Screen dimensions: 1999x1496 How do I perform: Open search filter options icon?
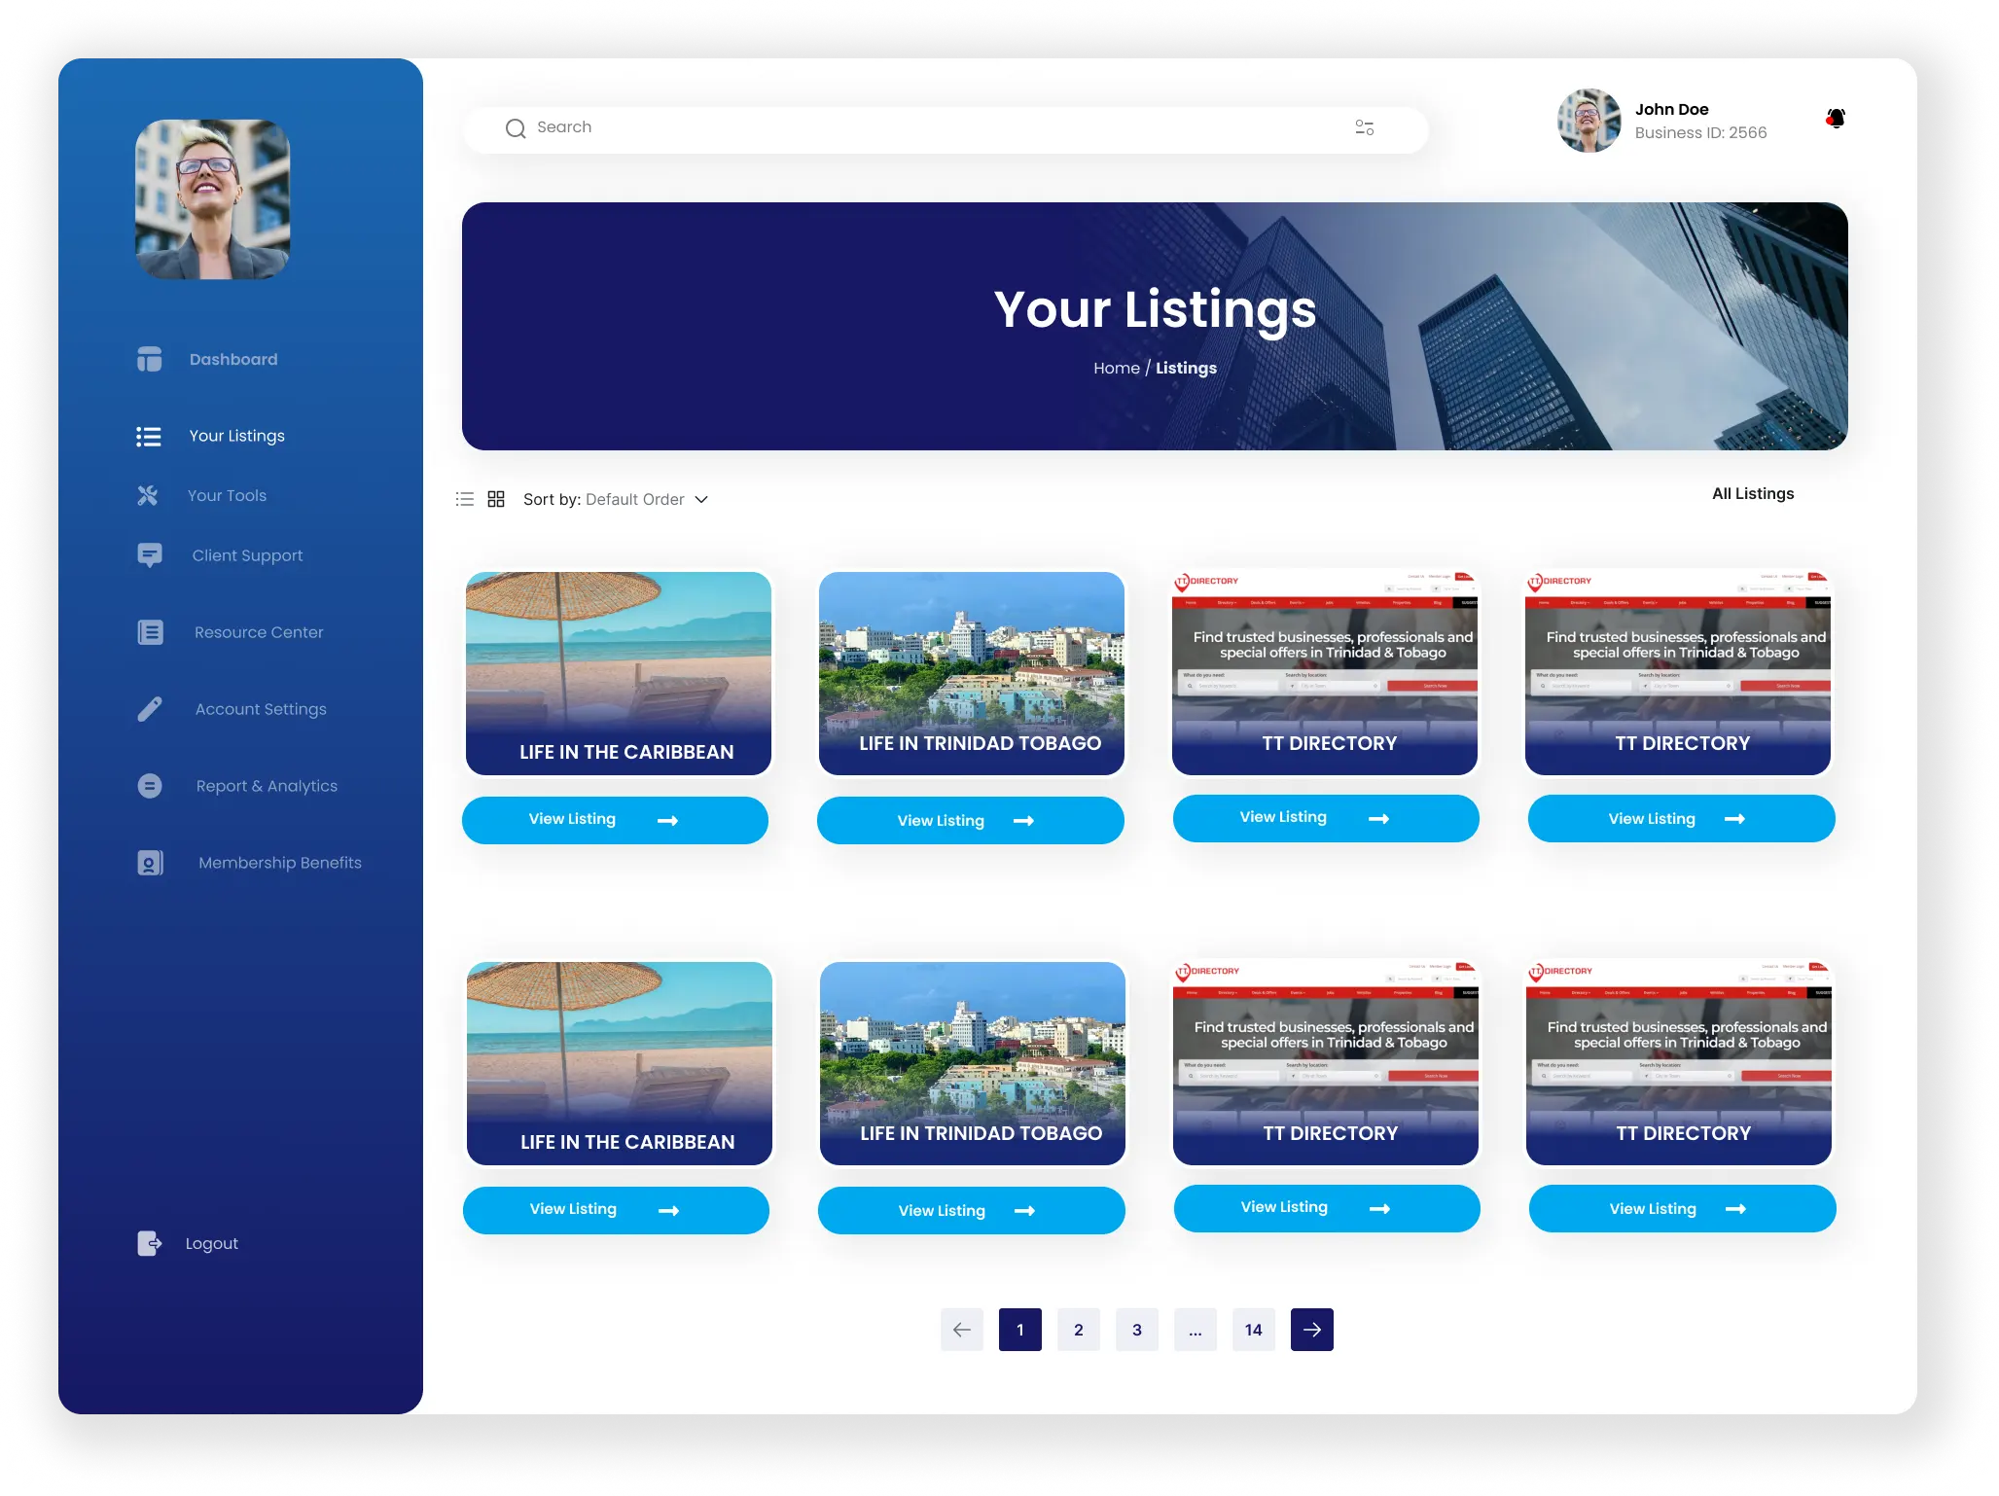(1364, 127)
